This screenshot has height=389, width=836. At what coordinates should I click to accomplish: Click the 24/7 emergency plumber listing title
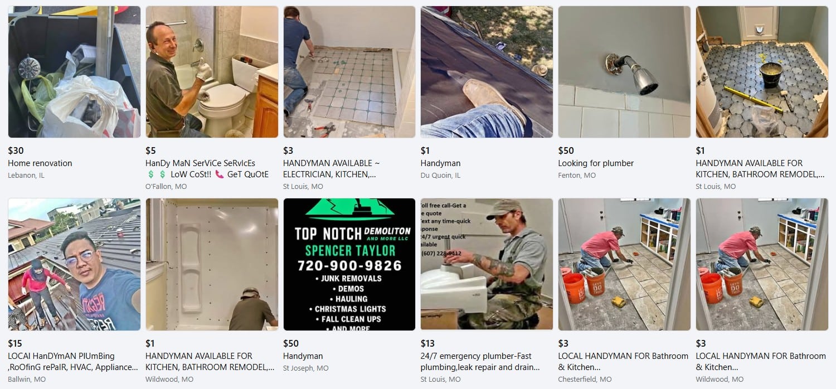[x=480, y=362]
